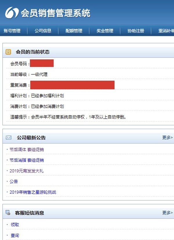The width and height of the screenshot is (174, 240).
Task: Open the 查询 message link
Action: pyautogui.click(x=15, y=235)
